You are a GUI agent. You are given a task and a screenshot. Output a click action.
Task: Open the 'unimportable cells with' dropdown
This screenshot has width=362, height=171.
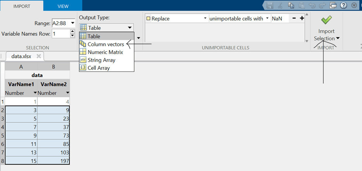pos(267,19)
